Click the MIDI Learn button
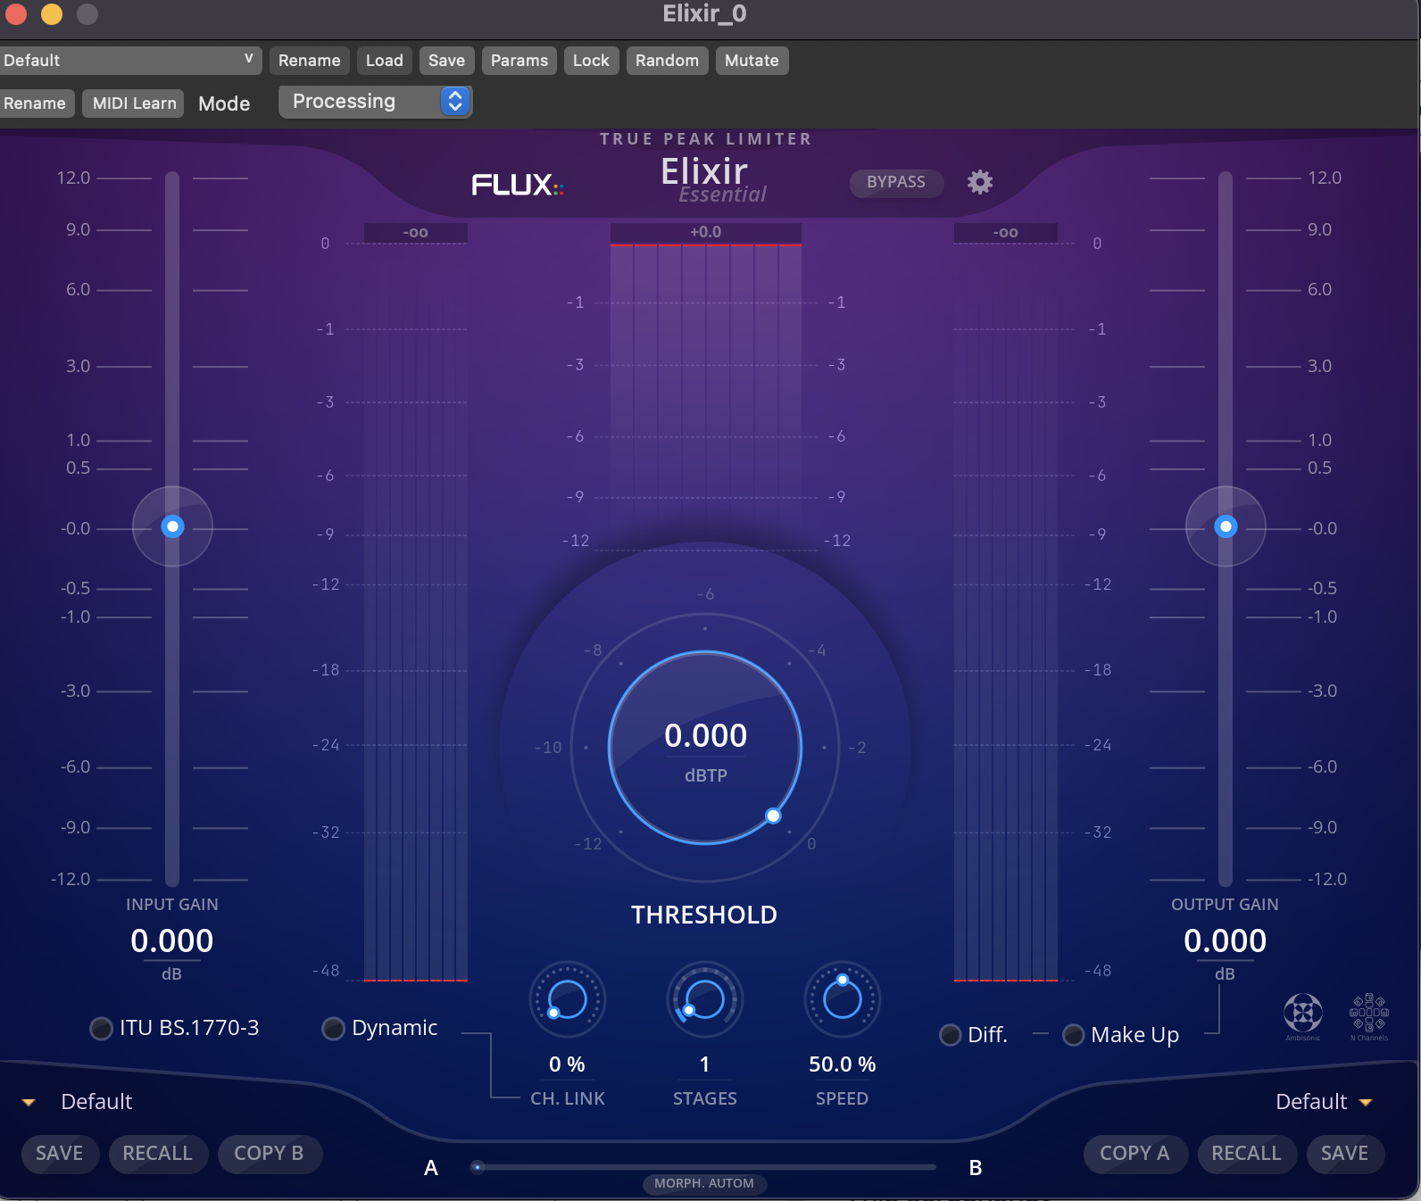1421x1201 pixels. pyautogui.click(x=134, y=104)
